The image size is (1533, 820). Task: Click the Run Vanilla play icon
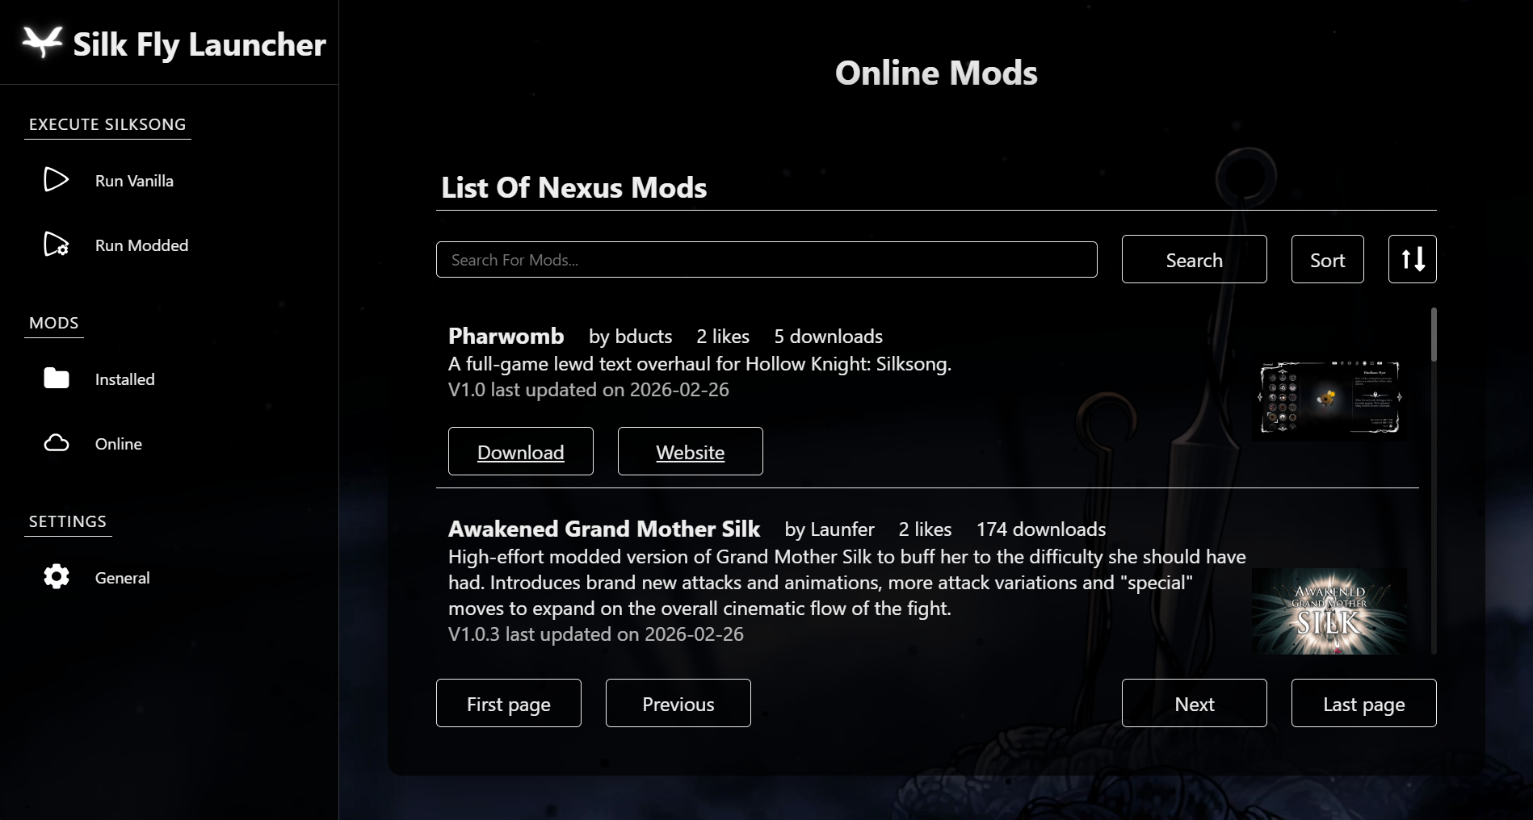click(56, 180)
